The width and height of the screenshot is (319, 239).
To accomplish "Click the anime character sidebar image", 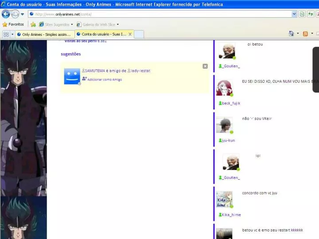I will [x=23, y=118].
